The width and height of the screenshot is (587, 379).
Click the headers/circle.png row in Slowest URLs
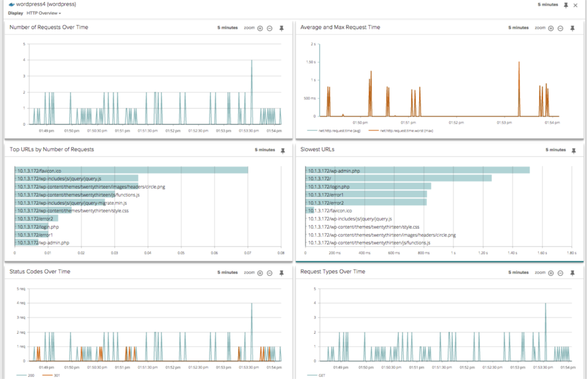click(381, 235)
